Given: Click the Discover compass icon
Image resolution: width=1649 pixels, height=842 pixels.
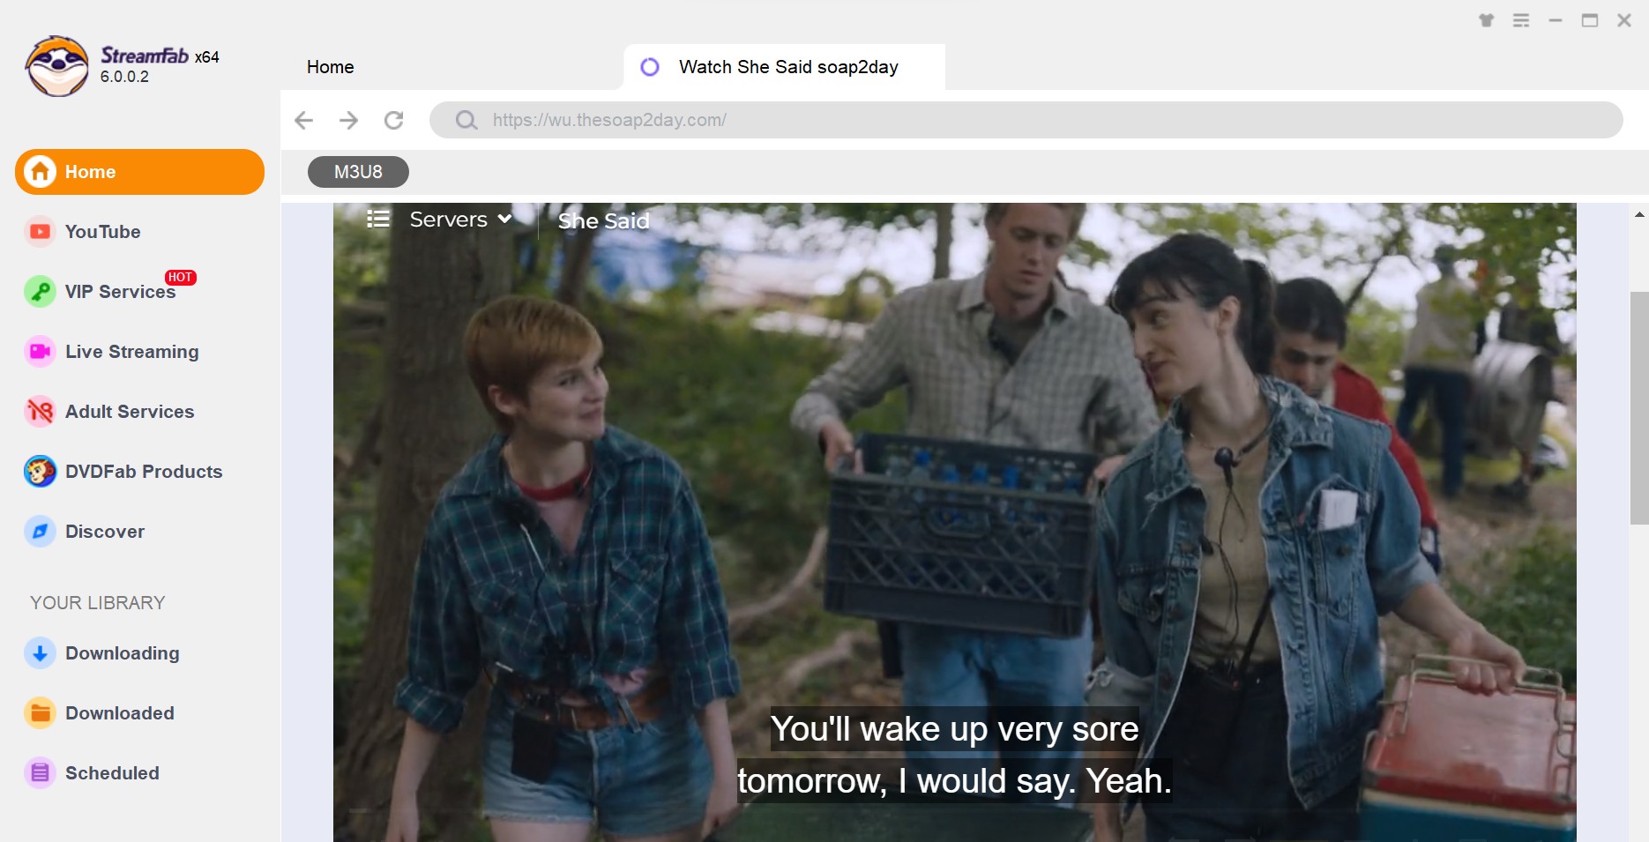Looking at the screenshot, I should click(x=40, y=532).
